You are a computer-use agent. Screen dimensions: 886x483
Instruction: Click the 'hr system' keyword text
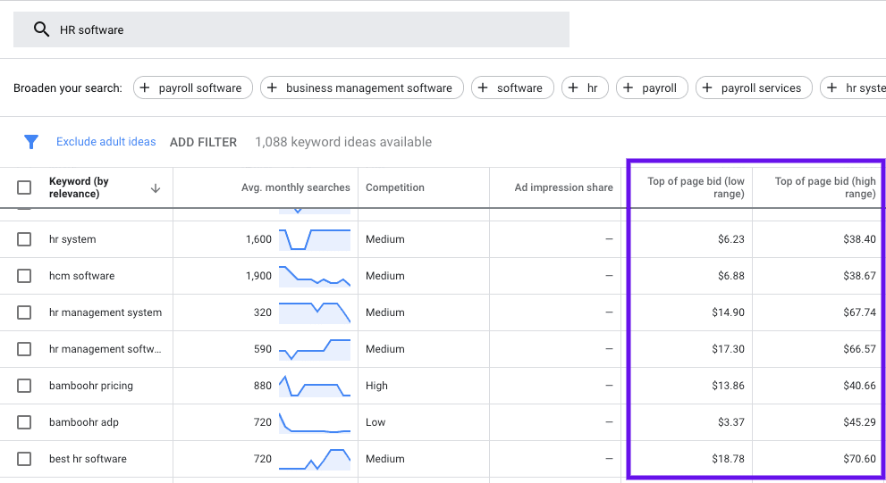pos(72,239)
